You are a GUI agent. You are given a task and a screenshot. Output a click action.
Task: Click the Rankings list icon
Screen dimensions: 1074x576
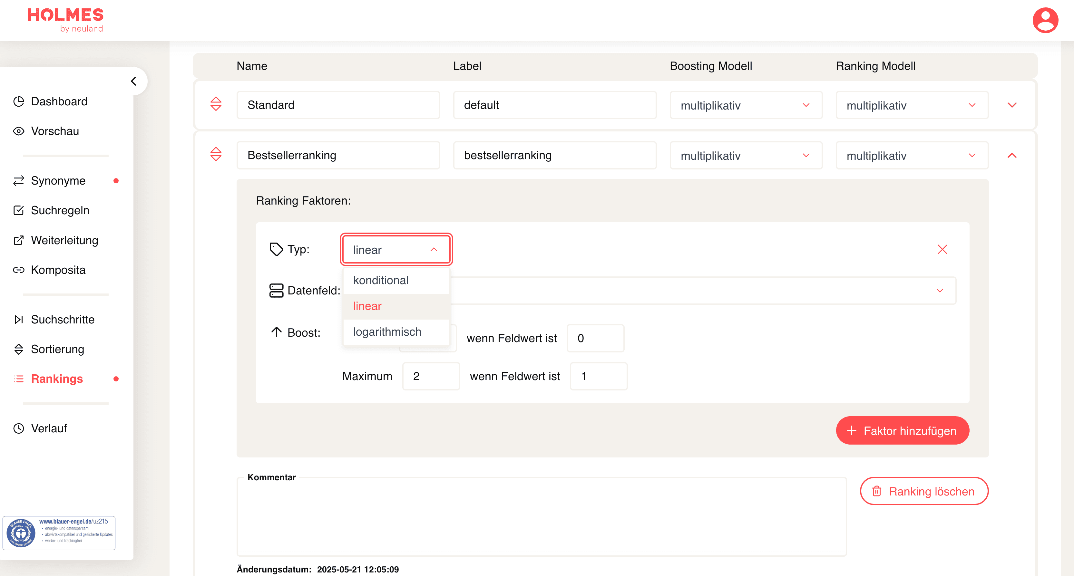(18, 379)
